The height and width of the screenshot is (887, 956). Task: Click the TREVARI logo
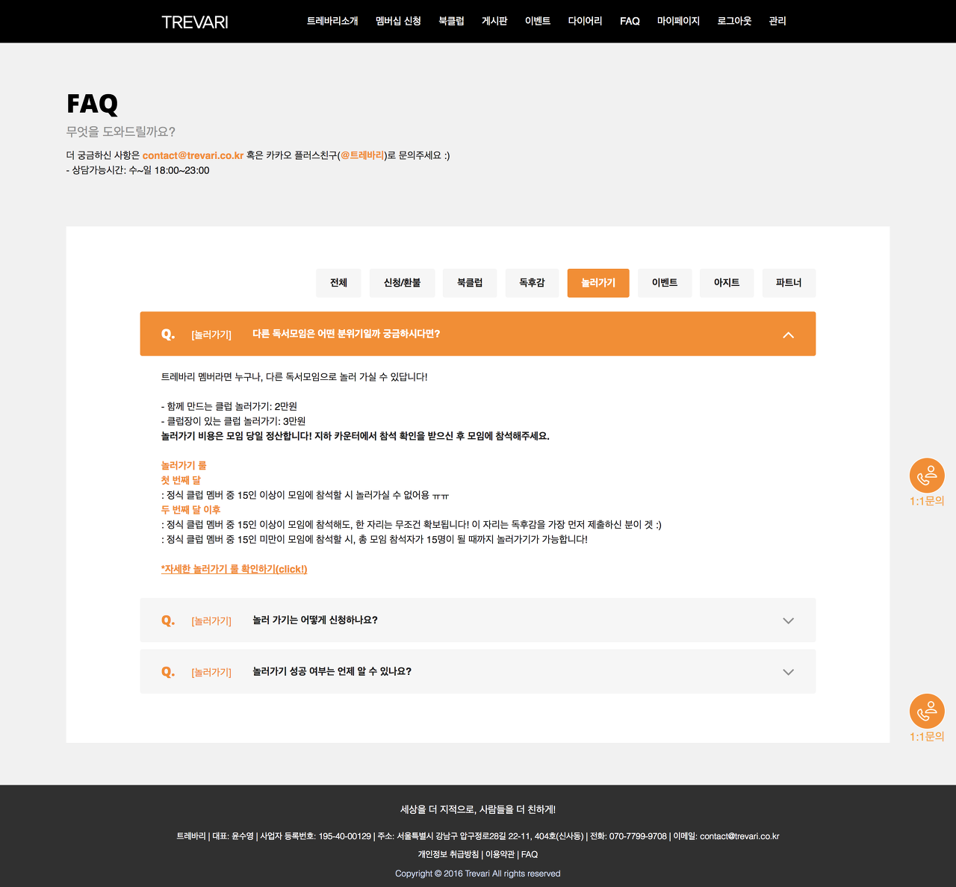click(195, 22)
